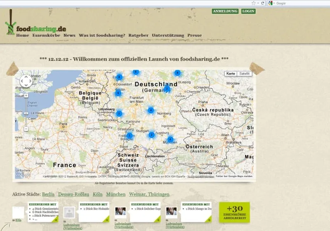330x231 pixels.
Task: Click the cluster marker near Nürnberg
Action: [151, 110]
